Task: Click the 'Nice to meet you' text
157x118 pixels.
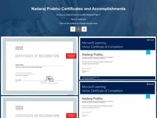Action: click(x=78, y=19)
